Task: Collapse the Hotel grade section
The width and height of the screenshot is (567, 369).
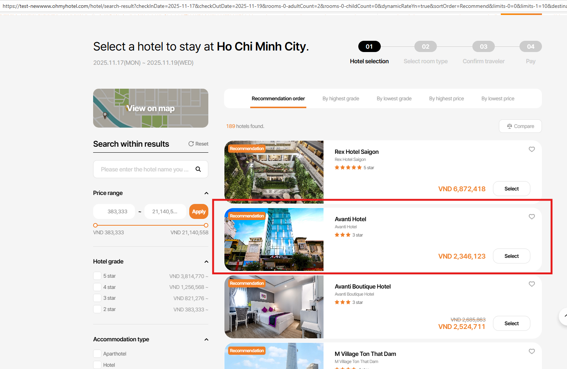Action: [x=206, y=262]
